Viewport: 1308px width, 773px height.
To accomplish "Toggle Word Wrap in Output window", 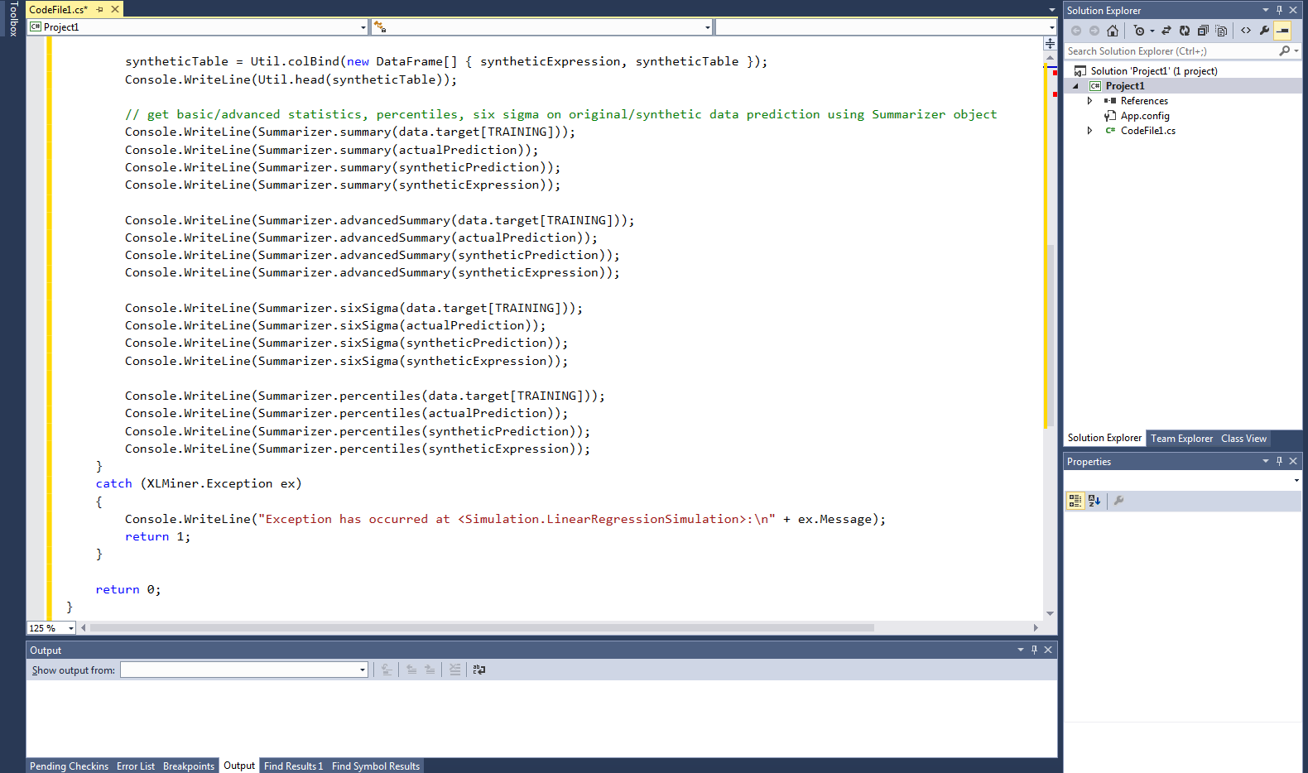I will tap(479, 670).
